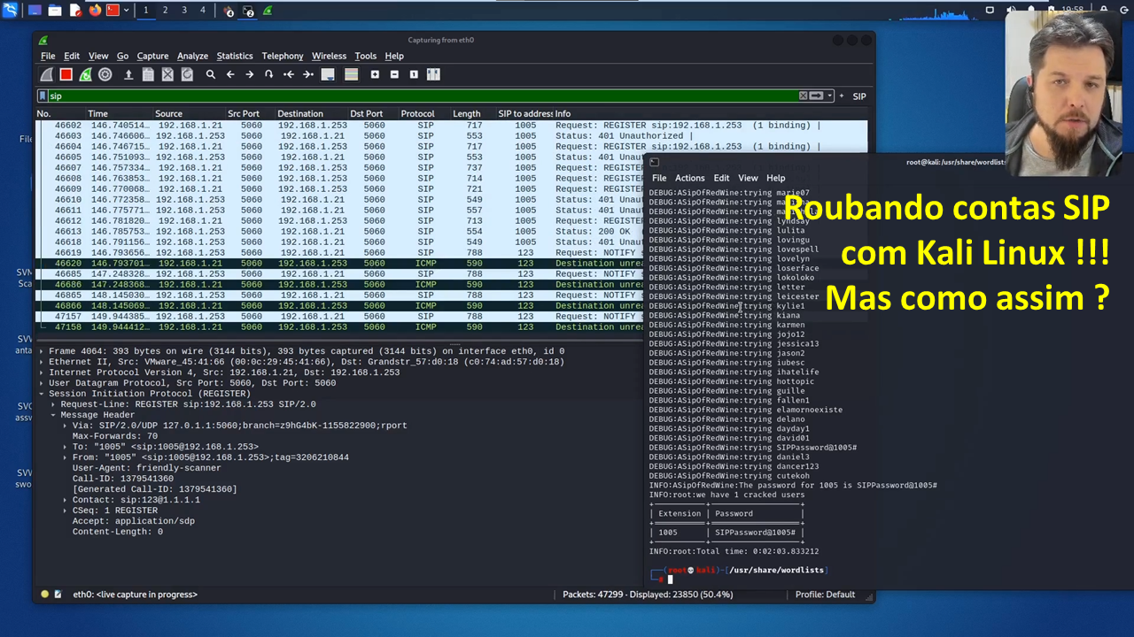The height and width of the screenshot is (637, 1134).
Task: Expand the Via SIP/2.0/UDP row
Action: [x=65, y=426]
